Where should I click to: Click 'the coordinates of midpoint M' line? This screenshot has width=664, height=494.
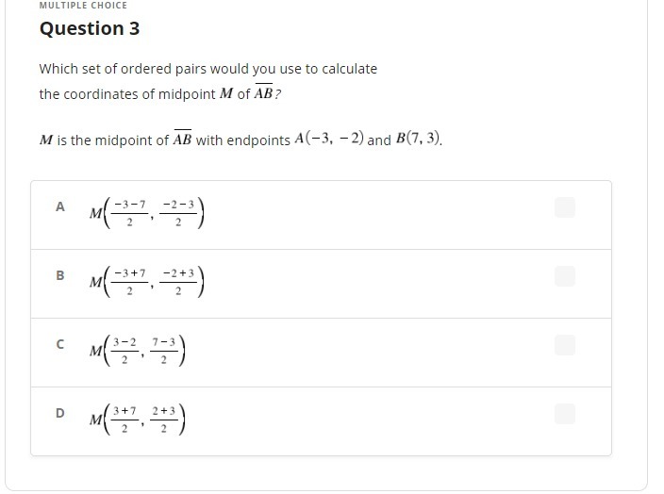(160, 93)
